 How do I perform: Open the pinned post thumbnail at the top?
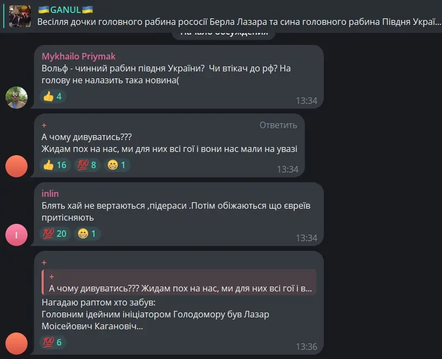(x=20, y=16)
